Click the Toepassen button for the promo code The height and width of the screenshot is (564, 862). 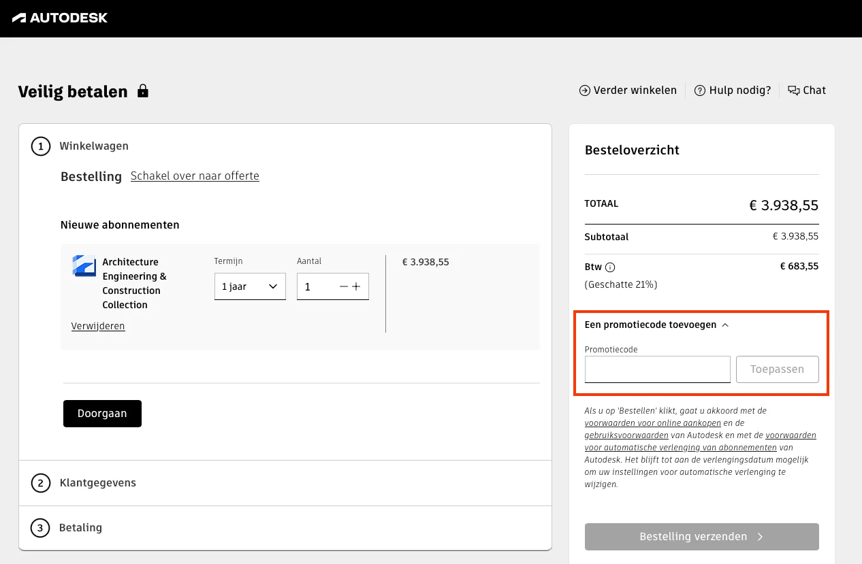point(777,369)
